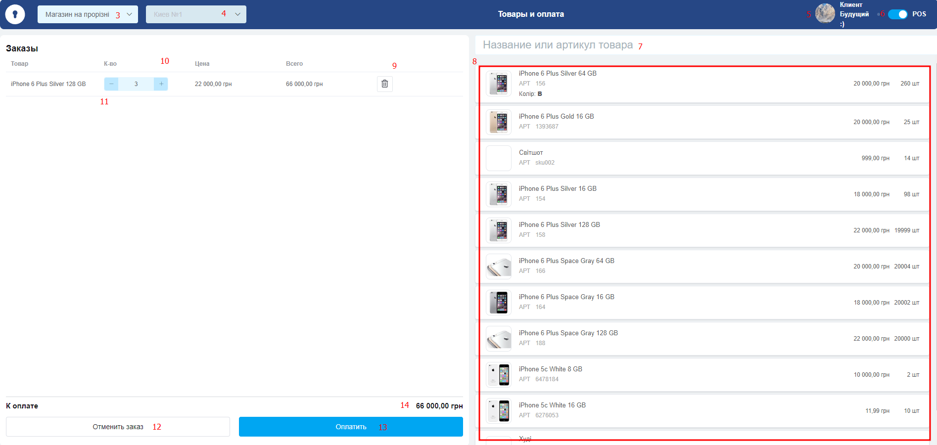The image size is (937, 445).
Task: Click thumbnail of iPhone 6 Plus Space Gray 64 GB
Action: pyautogui.click(x=499, y=267)
